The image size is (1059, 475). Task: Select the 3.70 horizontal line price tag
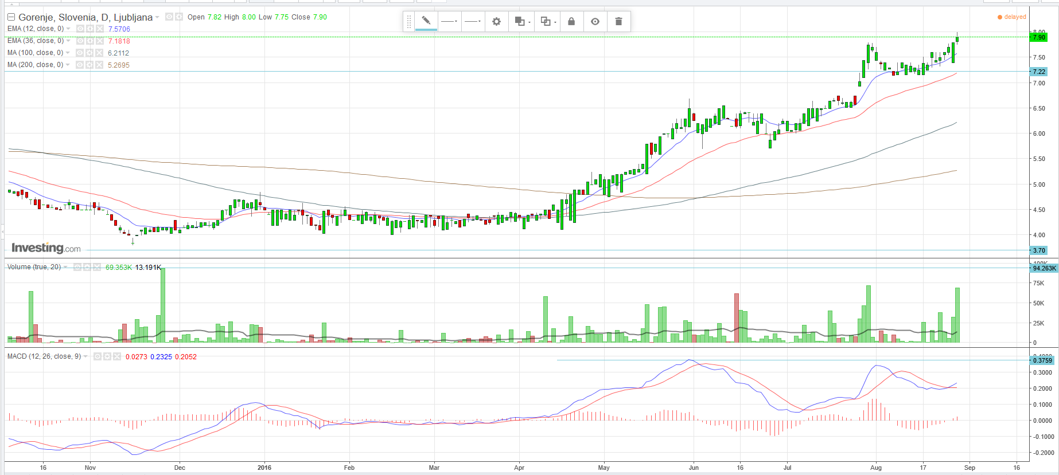tap(1039, 250)
